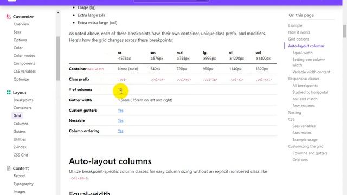Jump to Nesting section
The width and height of the screenshot is (347, 195).
(x=294, y=113)
